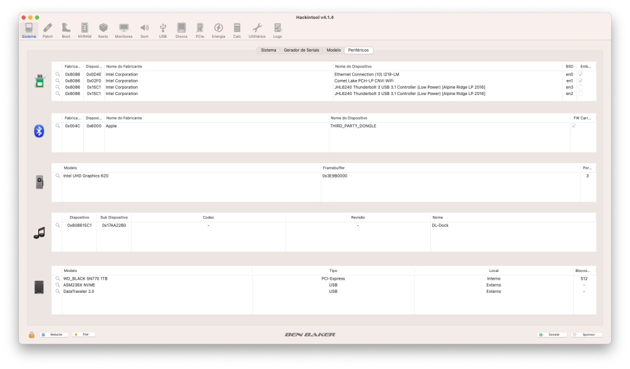Viewport: 630px width, 369px height.
Task: Select Comet Lake PCH-LP CNVi WiFi entry
Action: coord(364,81)
